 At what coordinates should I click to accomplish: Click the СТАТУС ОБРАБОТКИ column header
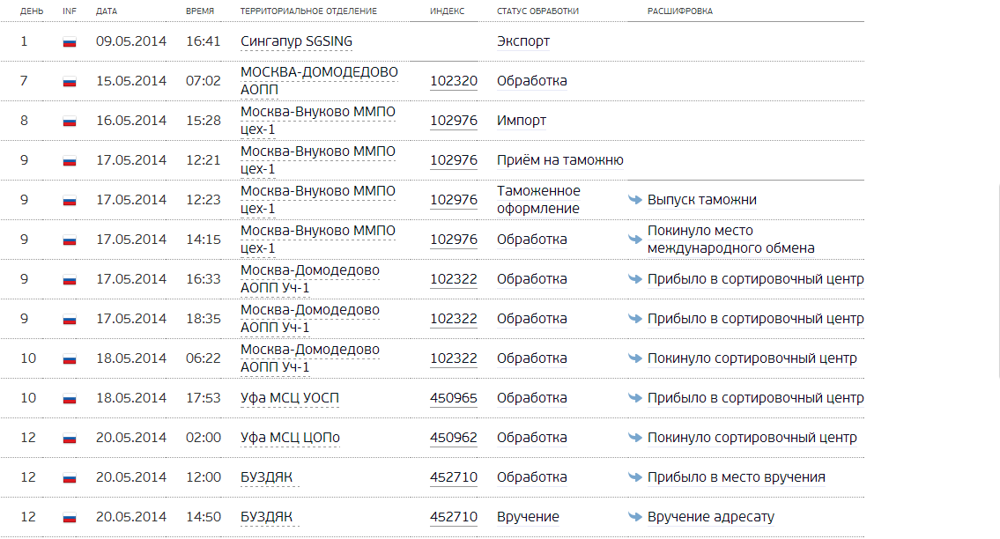pyautogui.click(x=537, y=11)
